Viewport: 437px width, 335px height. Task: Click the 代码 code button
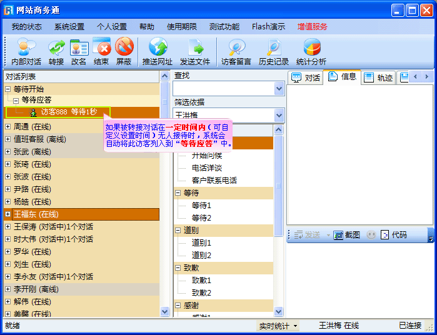394,235
